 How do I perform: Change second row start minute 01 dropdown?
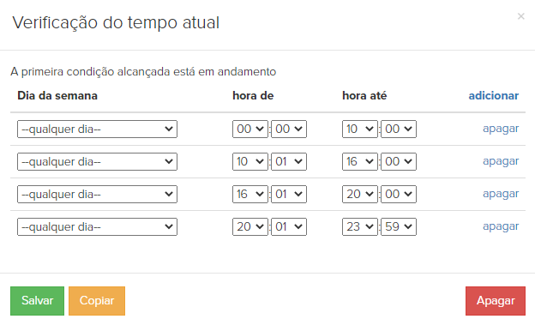click(x=289, y=161)
